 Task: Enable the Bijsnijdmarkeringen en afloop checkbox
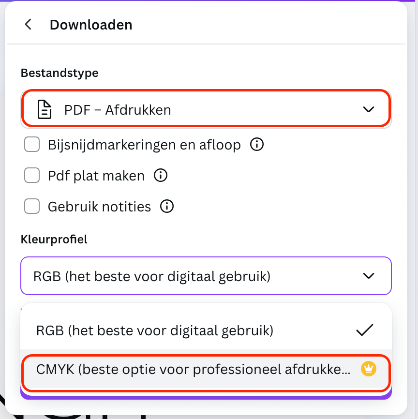tap(32, 144)
